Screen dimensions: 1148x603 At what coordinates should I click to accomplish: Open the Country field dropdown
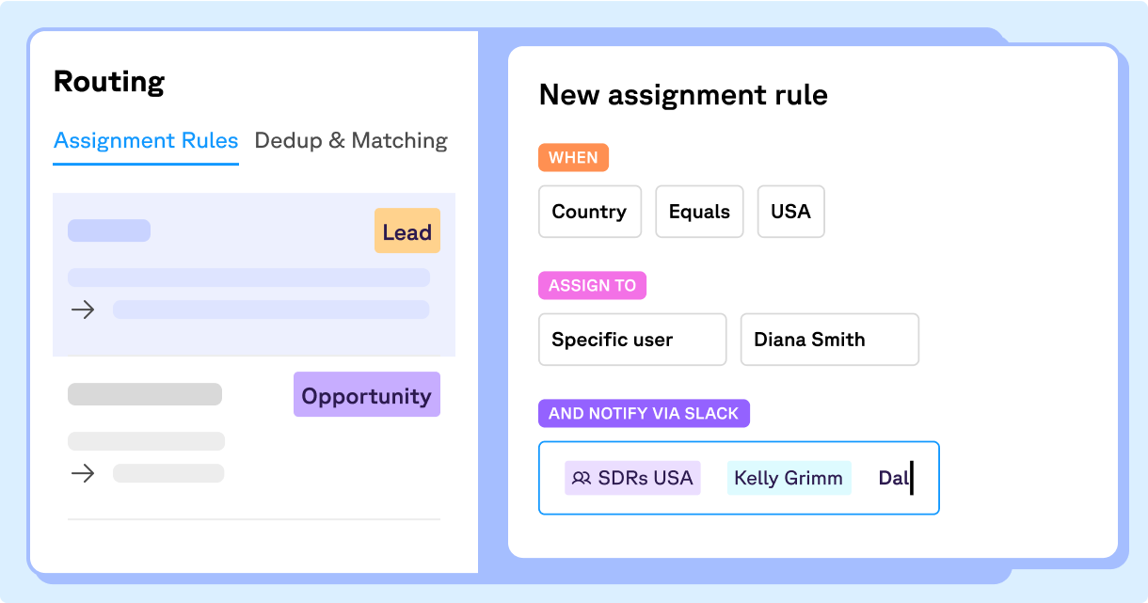coord(589,212)
